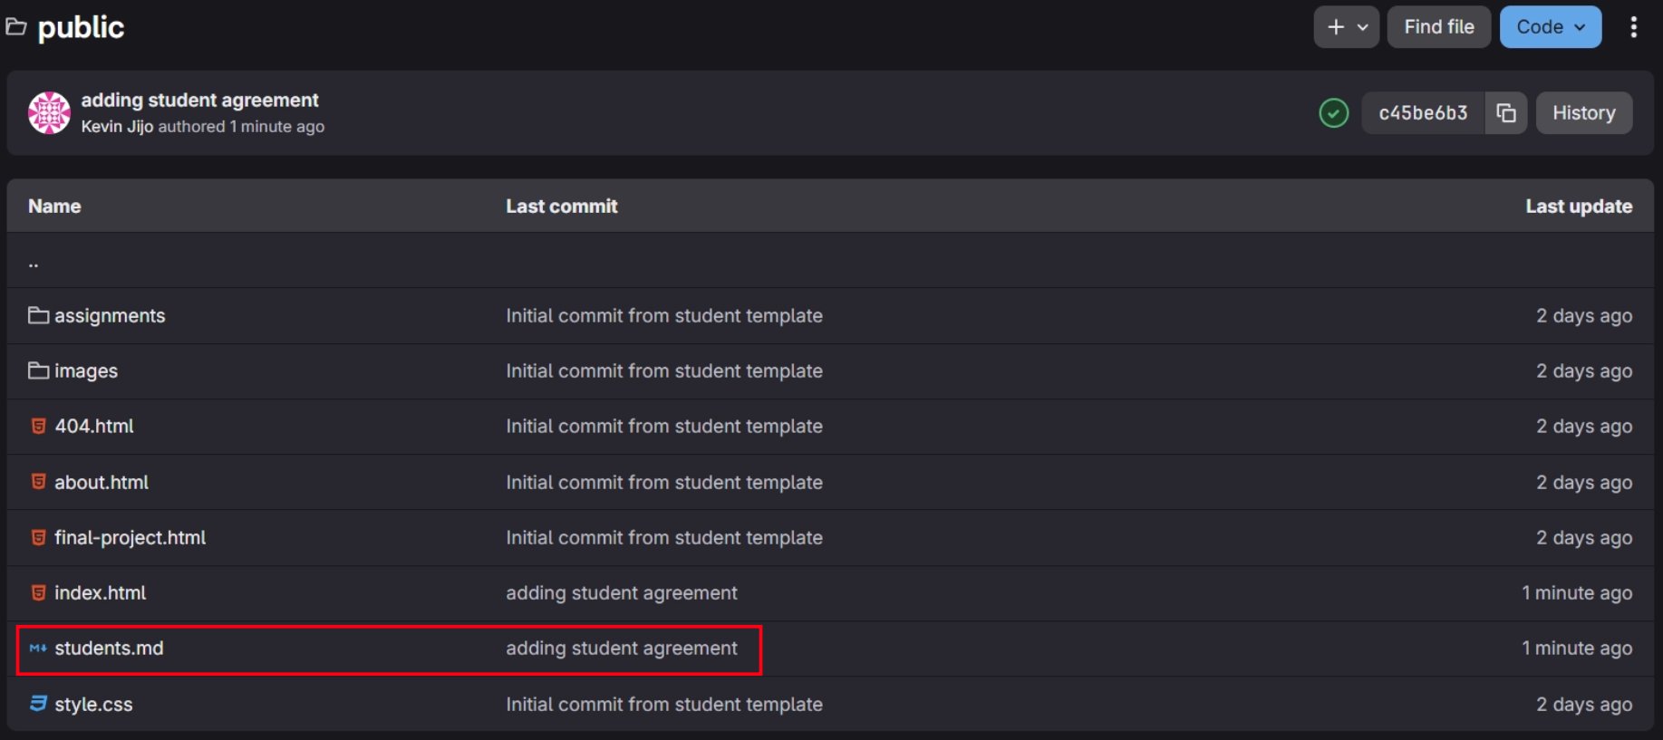View the passed pipeline status icon

click(x=1333, y=113)
